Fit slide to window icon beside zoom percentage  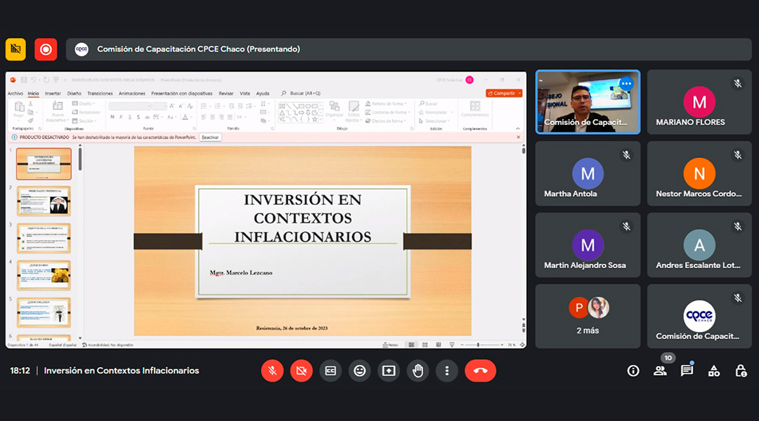[x=521, y=345]
